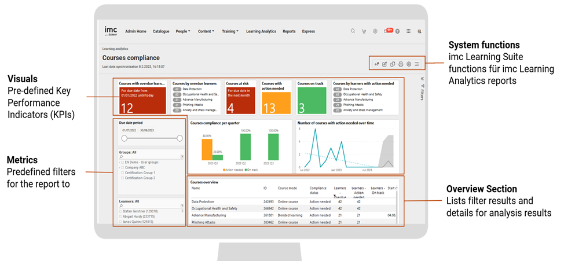
Task: Click the search magnifier icon in the top navigation
Action: click(x=353, y=31)
